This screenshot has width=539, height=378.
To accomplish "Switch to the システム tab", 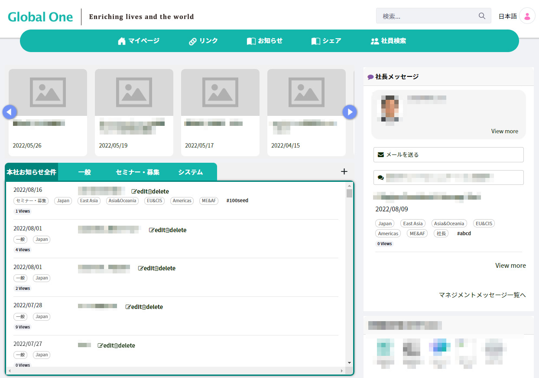I will pos(191,172).
